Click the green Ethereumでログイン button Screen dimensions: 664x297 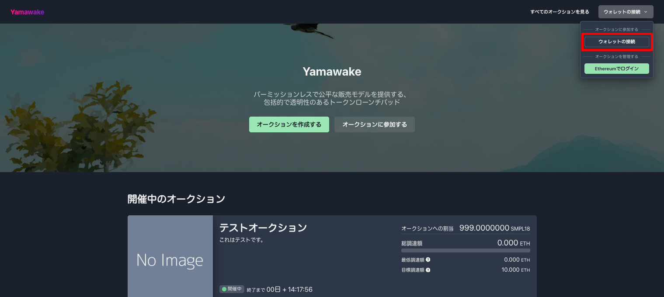click(616, 69)
